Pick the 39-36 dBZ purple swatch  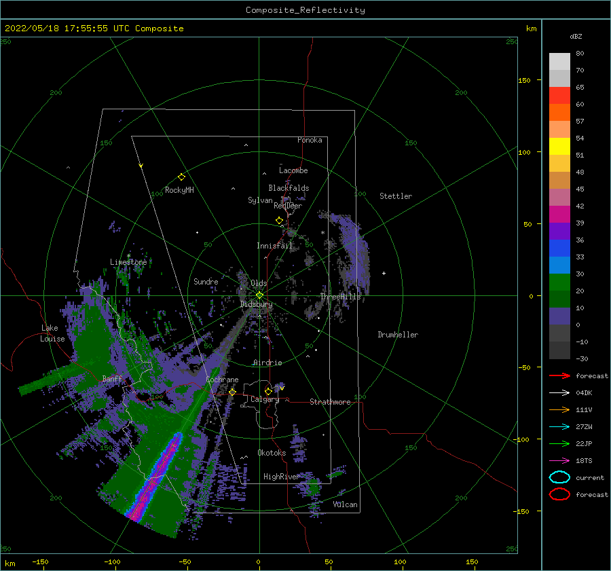tap(559, 232)
